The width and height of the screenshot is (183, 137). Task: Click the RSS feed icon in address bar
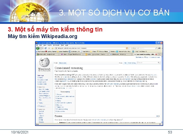tap(127, 48)
